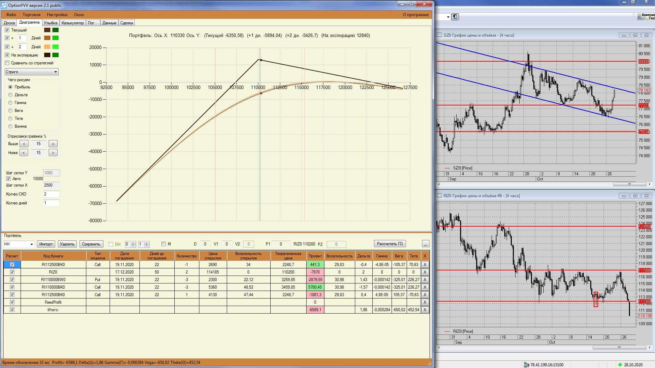This screenshot has width=655, height=368.
Task: Open the Настройки menu
Action: click(57, 15)
